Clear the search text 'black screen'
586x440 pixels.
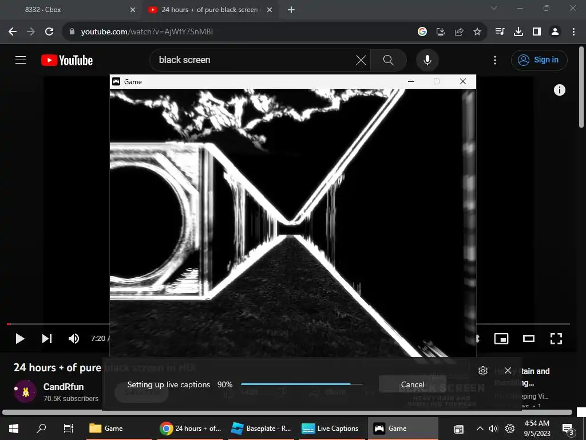coord(361,60)
